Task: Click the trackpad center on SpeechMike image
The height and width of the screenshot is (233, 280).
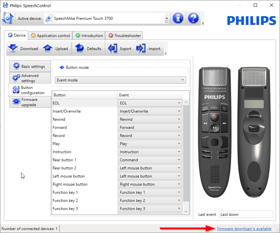Action: pos(215,142)
